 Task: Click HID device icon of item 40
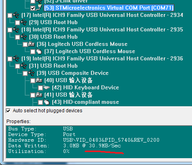click(x=39, y=80)
